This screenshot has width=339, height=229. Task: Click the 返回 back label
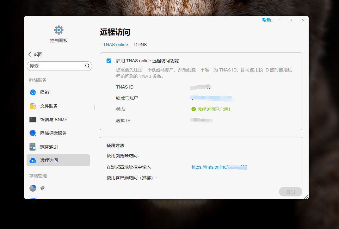(x=38, y=54)
